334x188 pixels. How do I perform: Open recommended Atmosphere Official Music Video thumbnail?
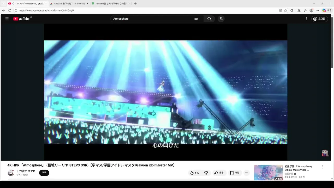pos(269,173)
